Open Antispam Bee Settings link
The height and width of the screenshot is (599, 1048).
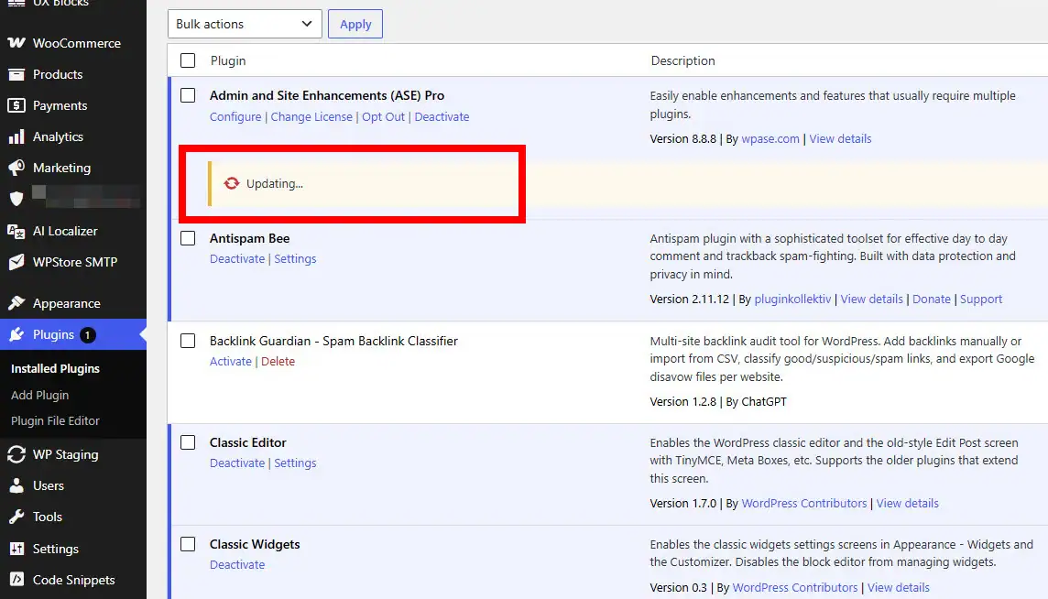coord(295,259)
